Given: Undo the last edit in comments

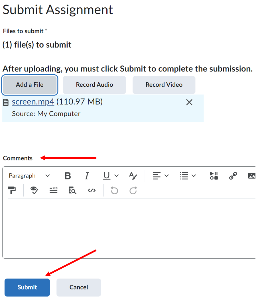Looking at the screenshot, I should (x=114, y=191).
